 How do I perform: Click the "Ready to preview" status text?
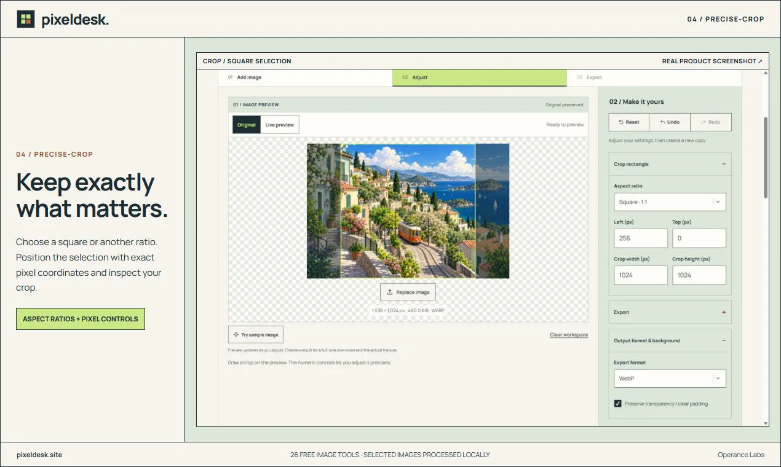565,125
